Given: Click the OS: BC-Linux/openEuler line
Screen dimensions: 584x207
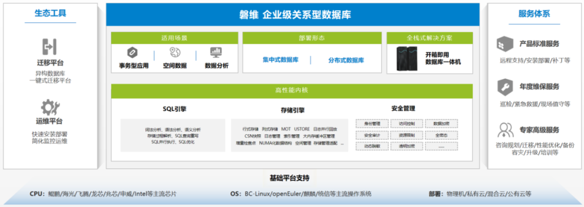Looking at the screenshot, I should pyautogui.click(x=301, y=194).
